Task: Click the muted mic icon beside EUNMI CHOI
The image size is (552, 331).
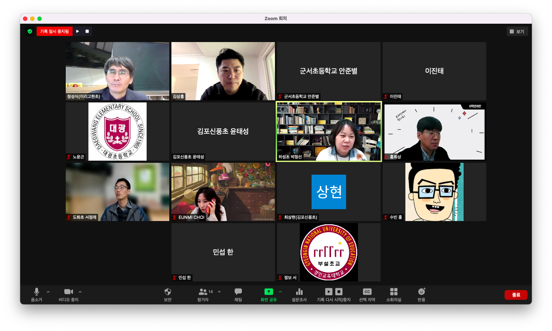Action: point(175,217)
